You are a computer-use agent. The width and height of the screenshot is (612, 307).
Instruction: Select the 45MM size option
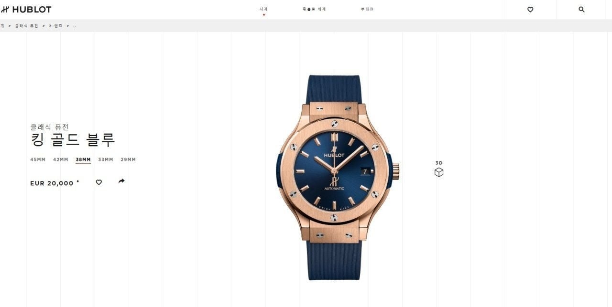tap(38, 159)
